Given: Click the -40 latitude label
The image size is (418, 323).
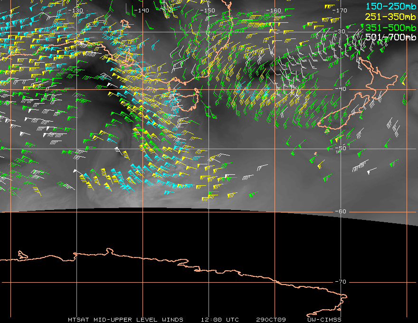Looking at the screenshot, I should point(341,89).
